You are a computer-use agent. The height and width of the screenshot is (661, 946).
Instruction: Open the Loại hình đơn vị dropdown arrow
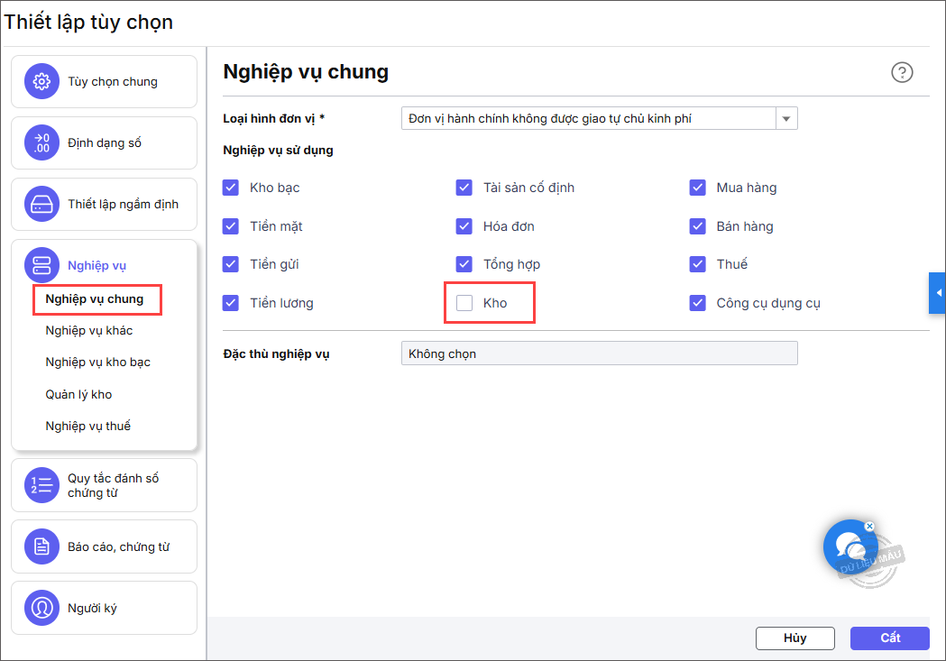pyautogui.click(x=786, y=118)
